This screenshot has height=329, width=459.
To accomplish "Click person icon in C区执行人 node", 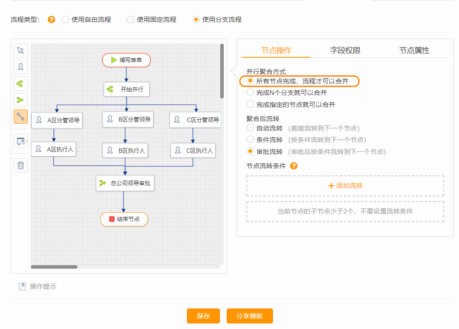I will [x=178, y=150].
